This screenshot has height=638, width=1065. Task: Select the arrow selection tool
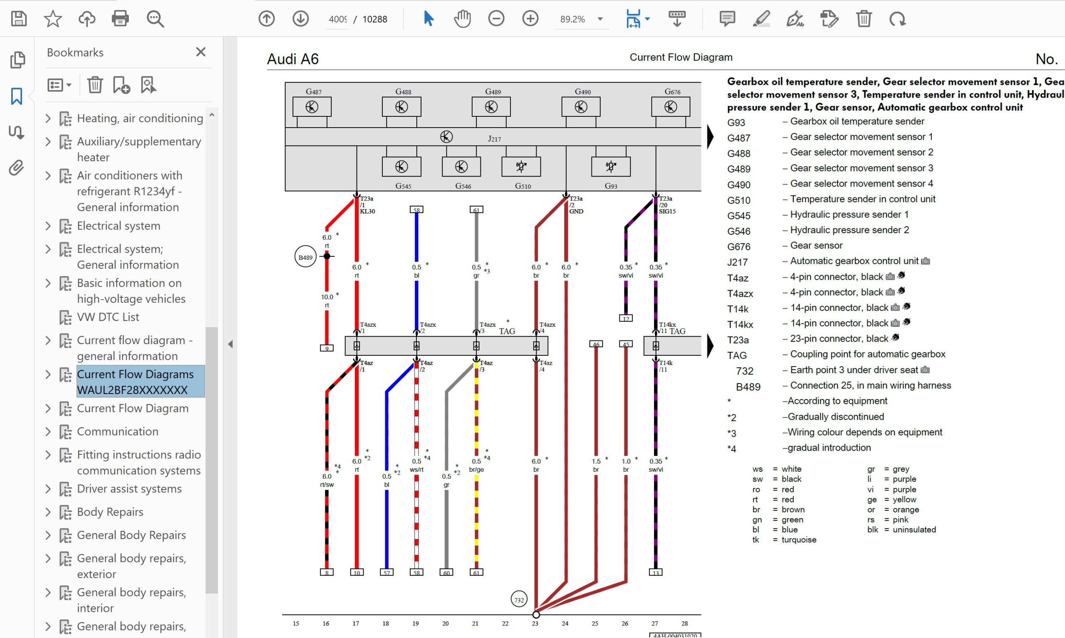click(428, 18)
